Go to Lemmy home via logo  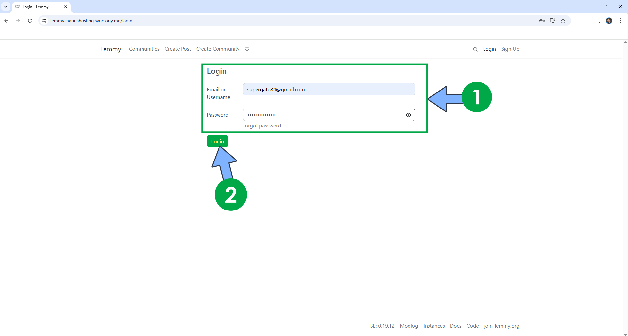(111, 49)
